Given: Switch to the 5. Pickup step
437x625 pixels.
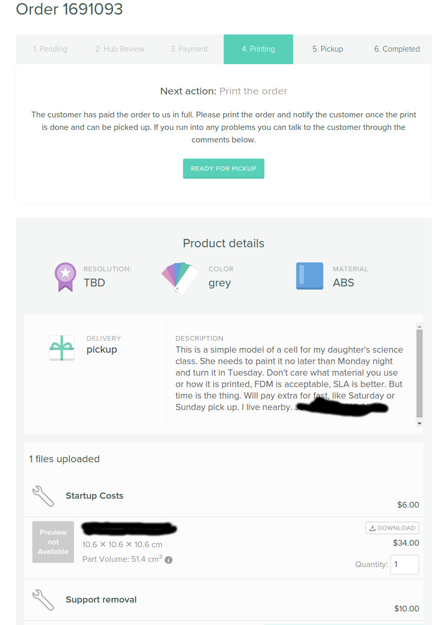Looking at the screenshot, I should coord(327,49).
